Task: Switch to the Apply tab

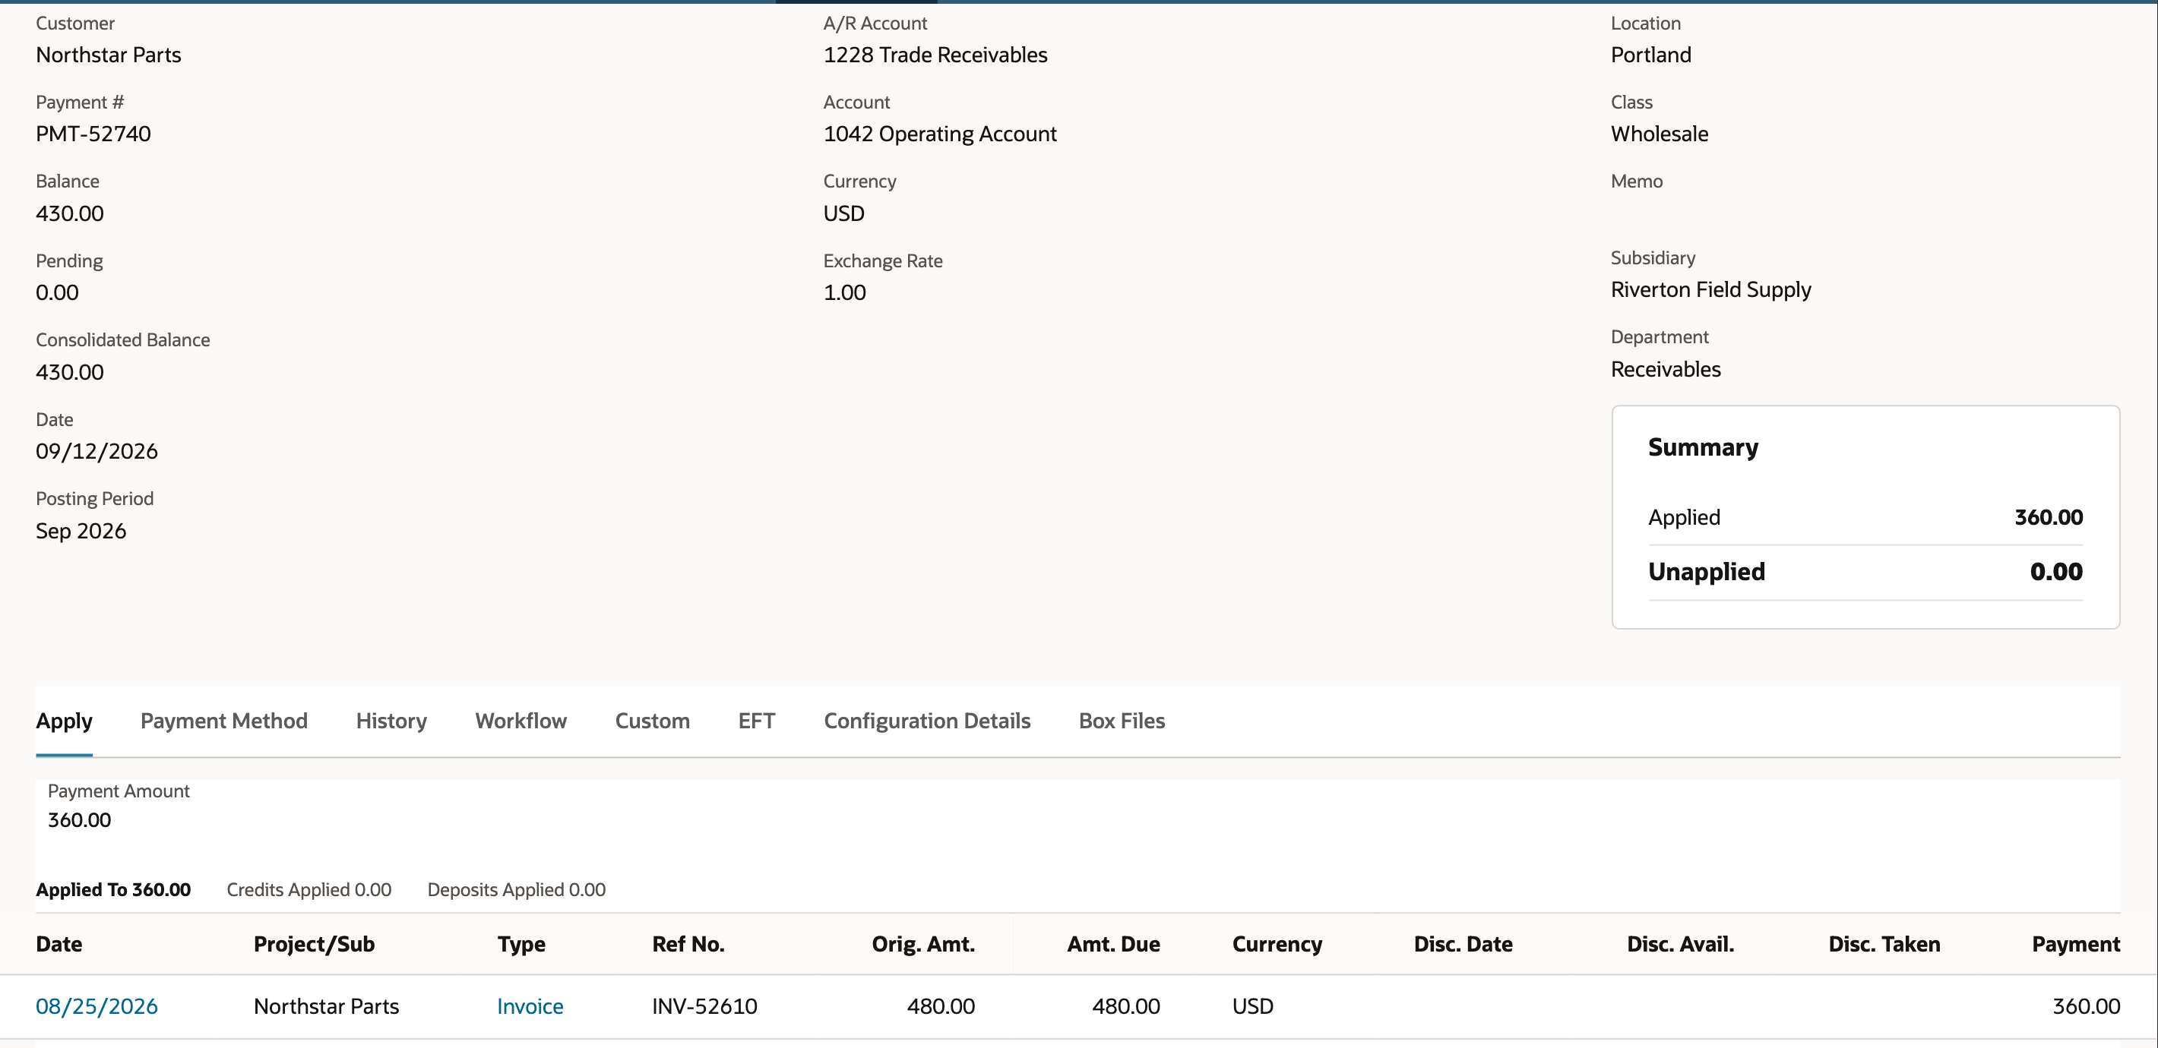Action: (x=64, y=721)
